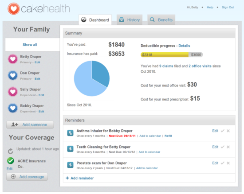Select Bobby Draper's blue heart avatar
The width and height of the screenshot is (244, 194).
[13, 108]
